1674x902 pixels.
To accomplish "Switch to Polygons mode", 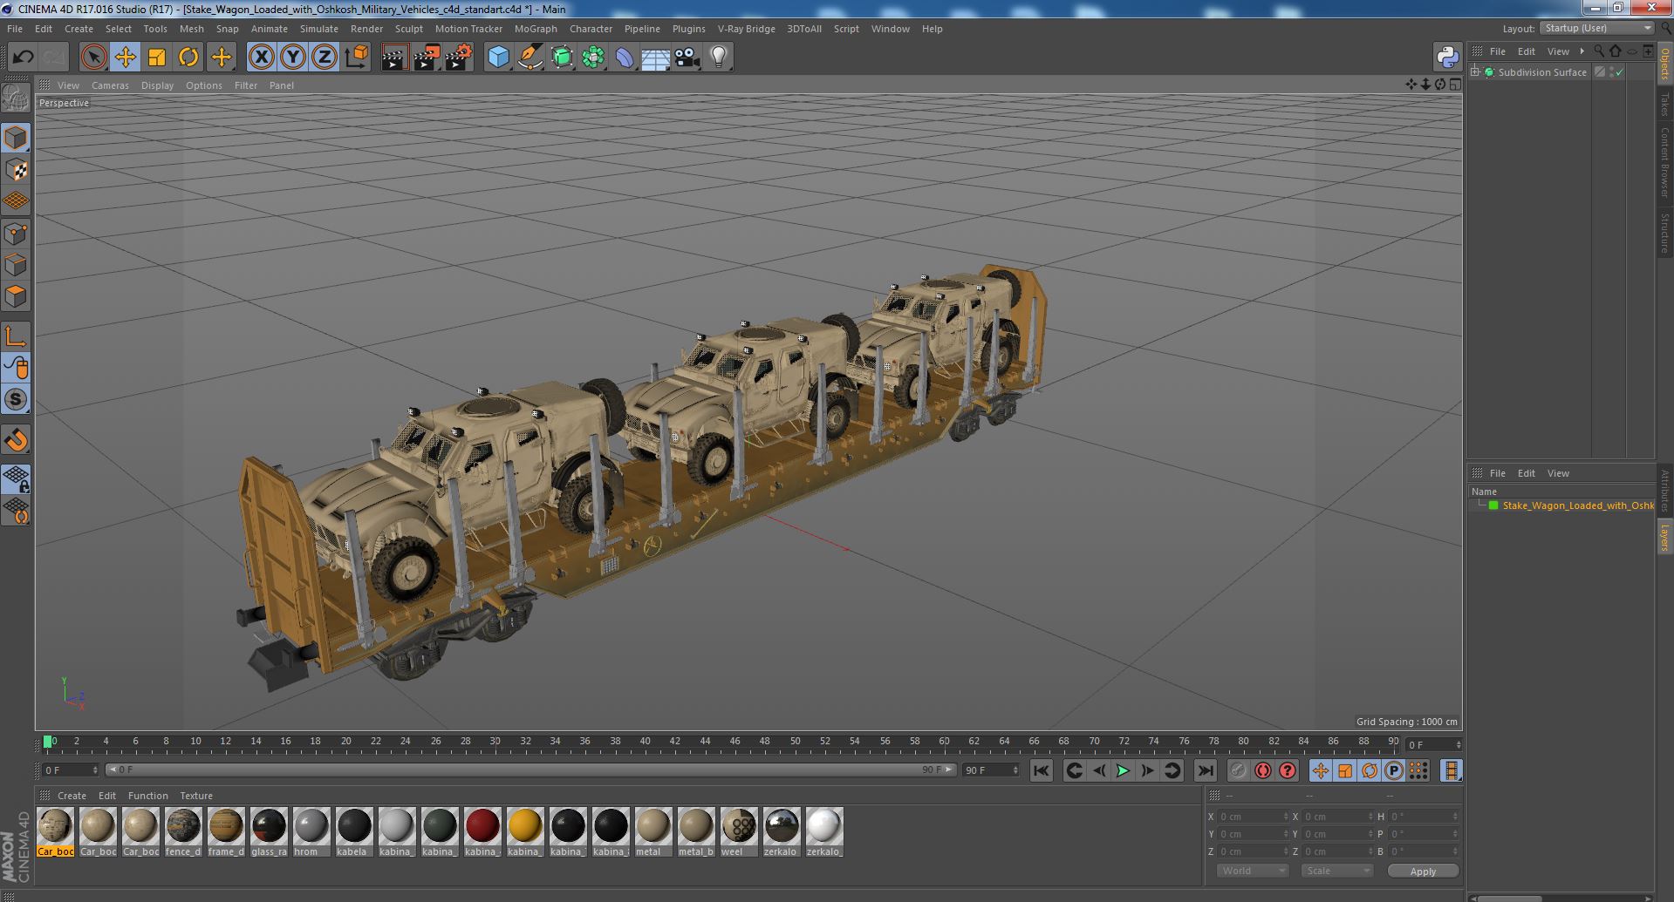I will point(16,296).
